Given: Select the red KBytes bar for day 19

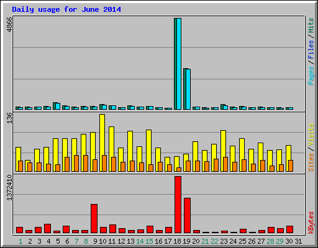Looking at the screenshot, I should (187, 216).
